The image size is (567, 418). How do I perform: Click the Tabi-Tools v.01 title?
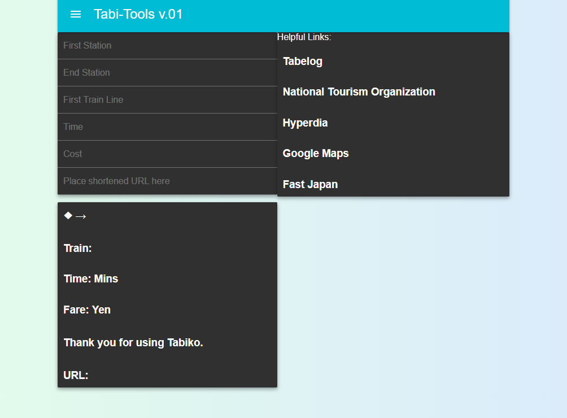tap(138, 14)
